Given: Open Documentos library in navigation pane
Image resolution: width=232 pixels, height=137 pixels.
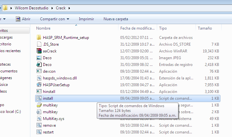Looking at the screenshot, I should (9, 71).
